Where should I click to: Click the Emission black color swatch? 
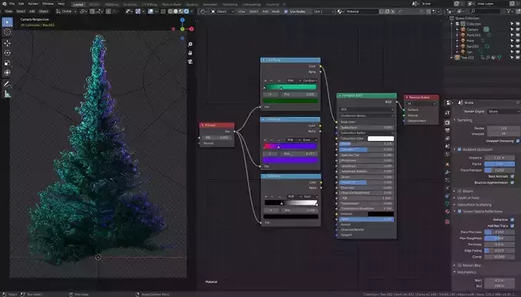pyautogui.click(x=381, y=214)
